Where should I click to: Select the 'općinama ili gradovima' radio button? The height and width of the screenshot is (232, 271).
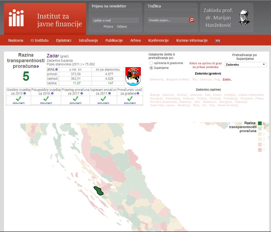click(151, 63)
